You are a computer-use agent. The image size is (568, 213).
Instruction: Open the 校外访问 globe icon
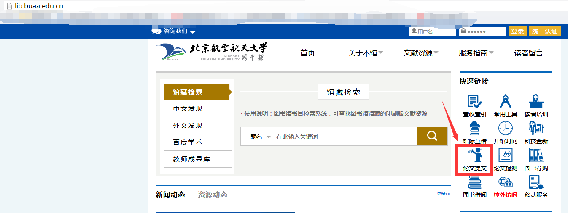pos(505,182)
